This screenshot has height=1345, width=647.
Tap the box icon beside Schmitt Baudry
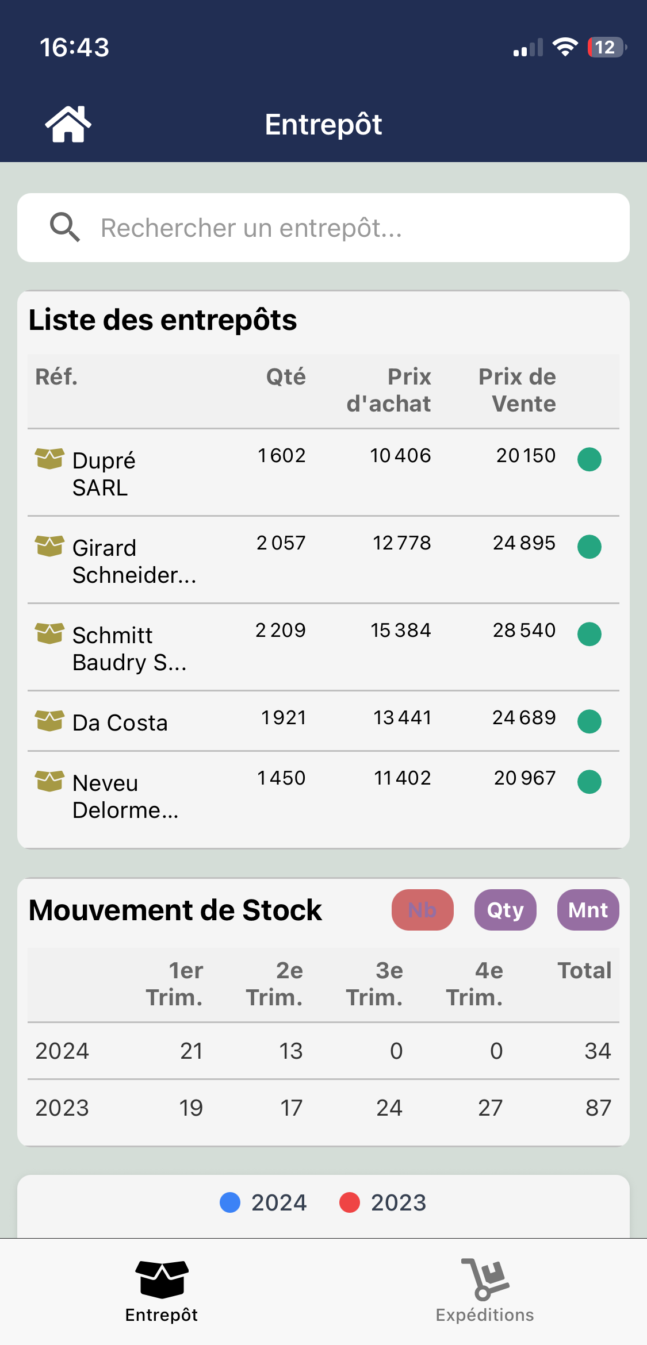click(x=49, y=633)
